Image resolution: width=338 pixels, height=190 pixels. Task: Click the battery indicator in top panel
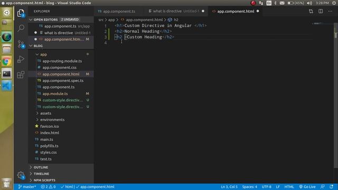click(296, 3)
